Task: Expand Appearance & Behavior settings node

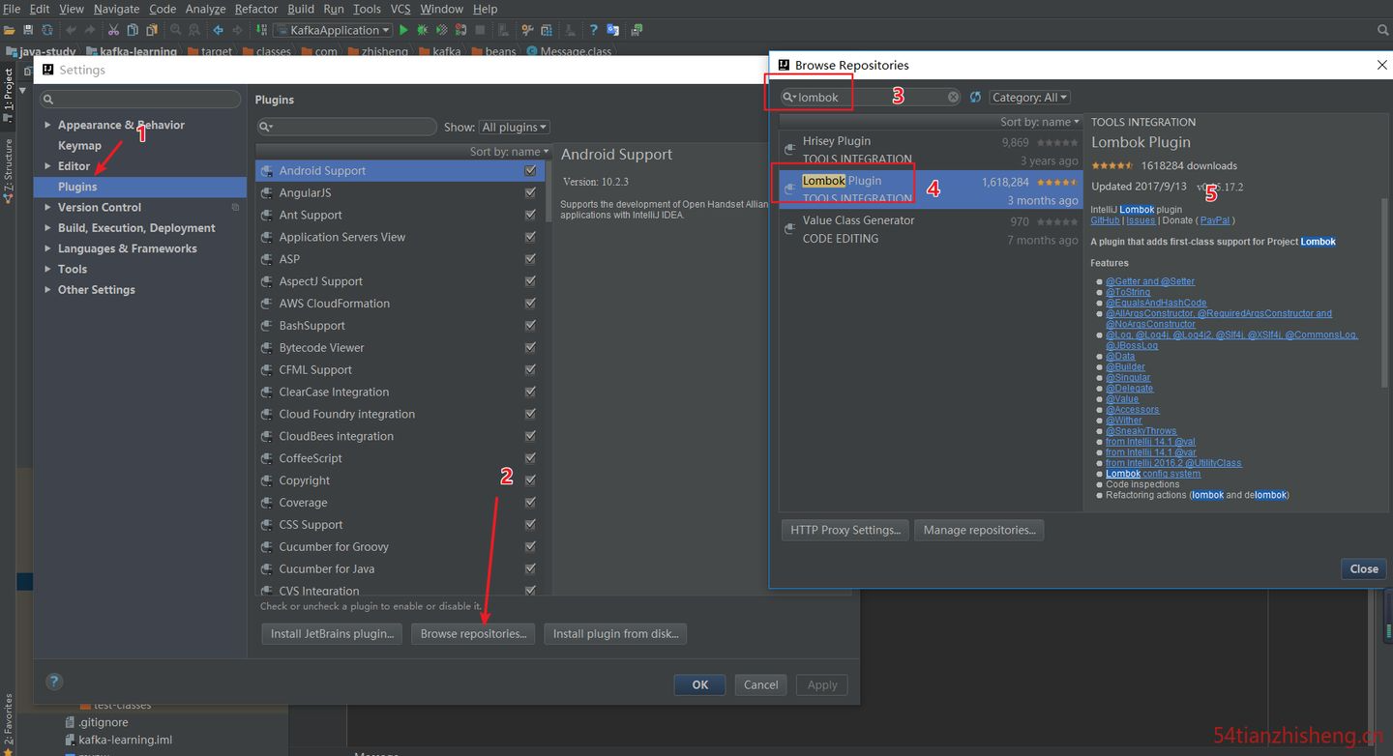Action: pos(47,125)
